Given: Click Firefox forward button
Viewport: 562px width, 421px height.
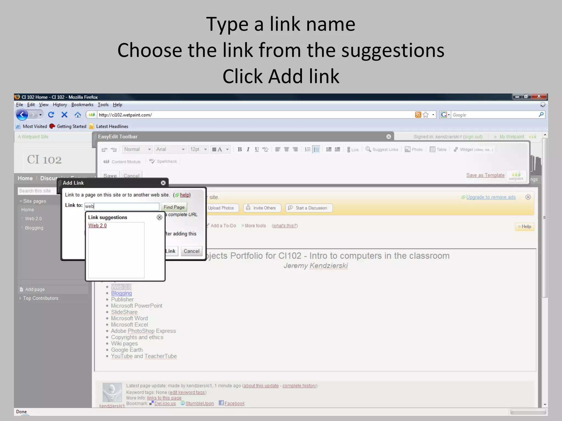Looking at the screenshot, I should tap(33, 115).
